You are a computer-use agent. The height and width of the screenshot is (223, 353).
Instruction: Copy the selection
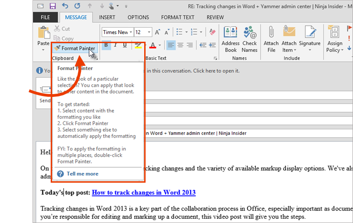(x=64, y=38)
